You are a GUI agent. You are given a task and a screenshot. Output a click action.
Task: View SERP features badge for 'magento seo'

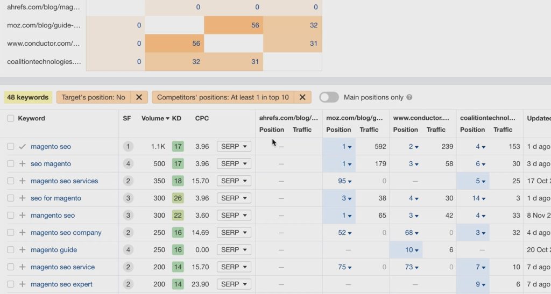coord(128,146)
